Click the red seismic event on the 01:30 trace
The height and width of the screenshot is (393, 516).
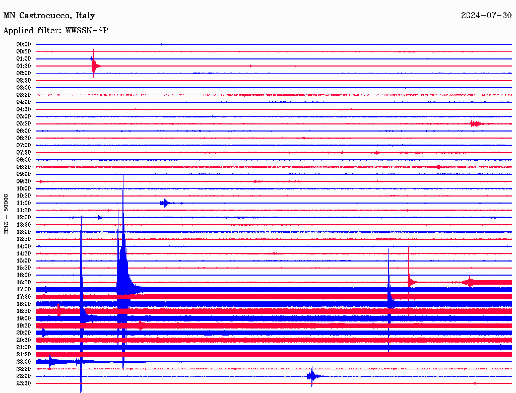(x=94, y=66)
